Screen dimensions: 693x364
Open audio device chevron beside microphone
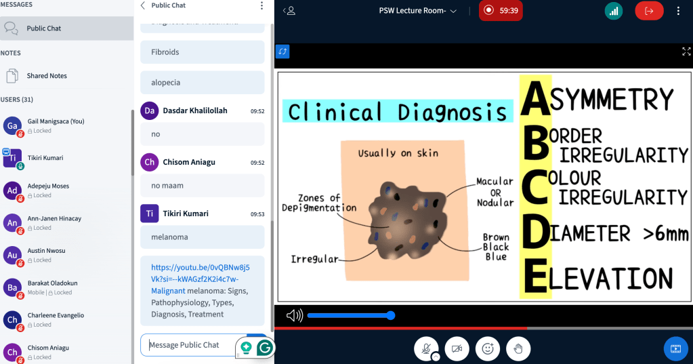(x=436, y=357)
